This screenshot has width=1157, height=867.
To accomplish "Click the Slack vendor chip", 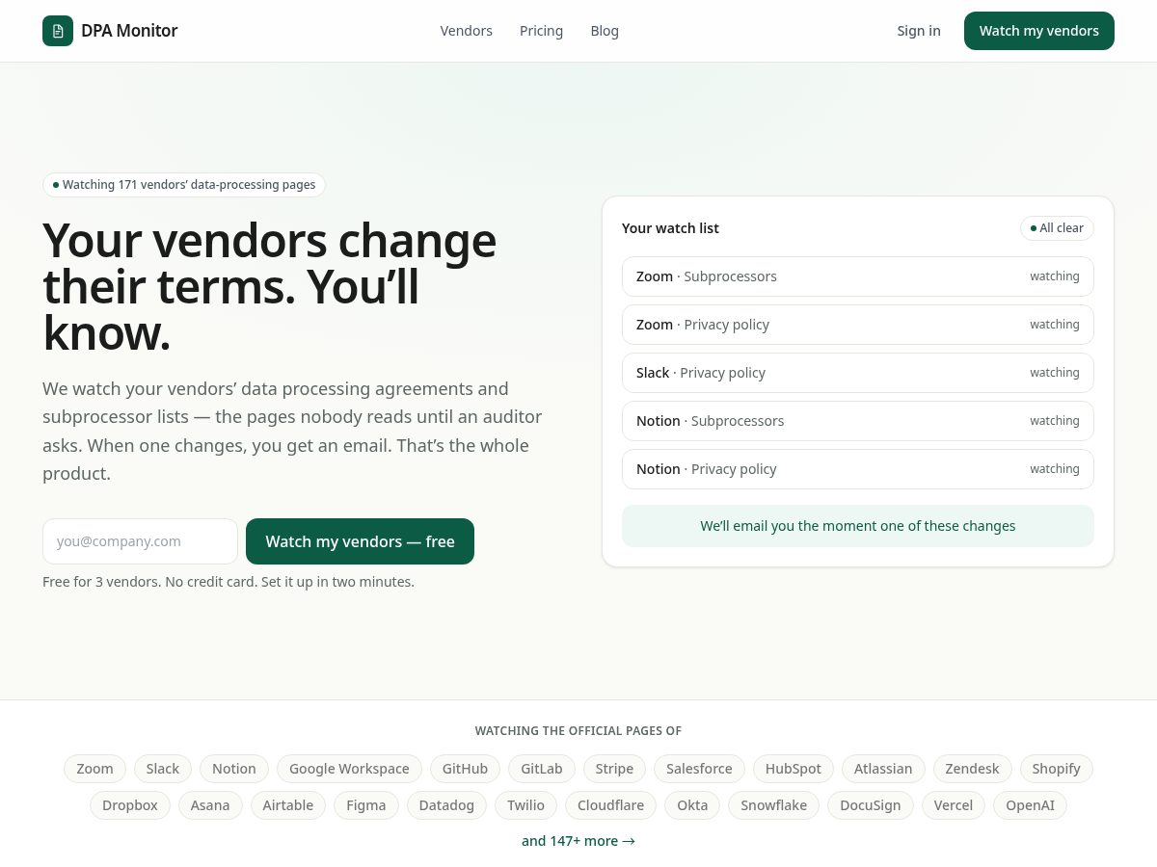I will tap(163, 769).
